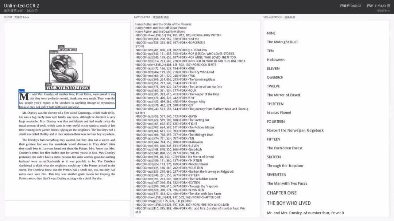
Task: Click the raw output line ending 'The Vanishing Glass'
Action: 175,80
